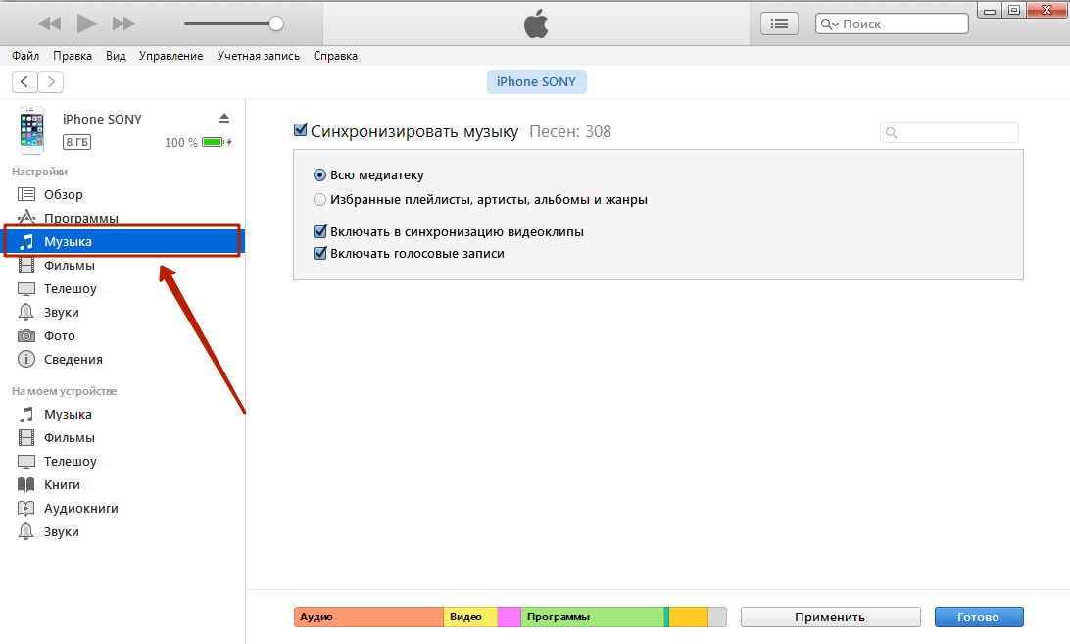
Task: Click the Книги book icon
Action: pos(25,485)
